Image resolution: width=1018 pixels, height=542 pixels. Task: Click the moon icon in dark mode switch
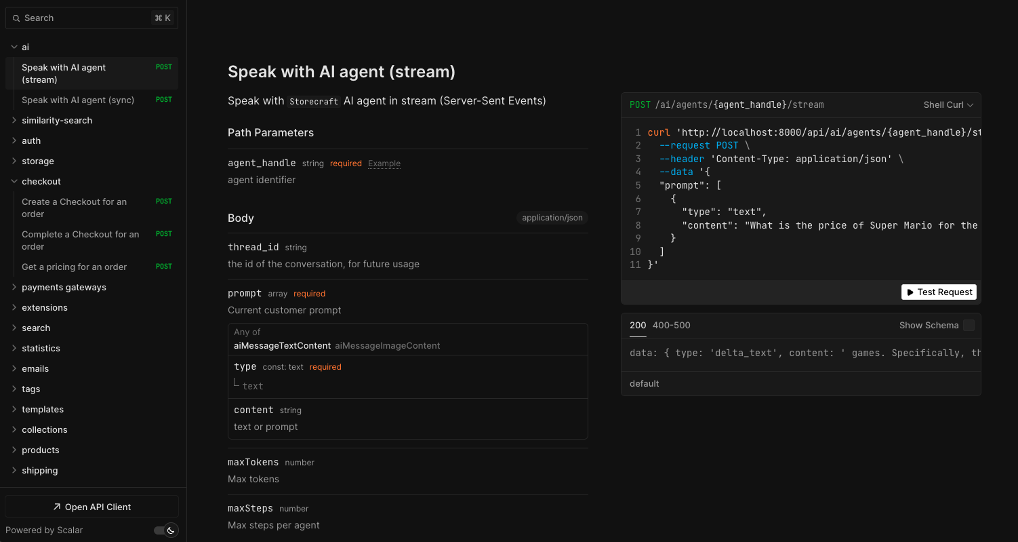171,530
